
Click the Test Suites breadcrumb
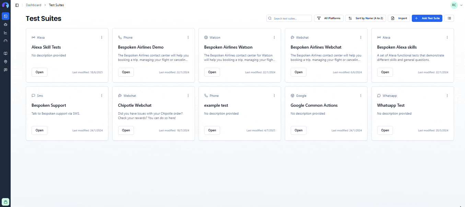(56, 5)
